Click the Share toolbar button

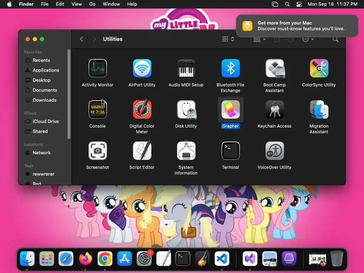pos(277,39)
